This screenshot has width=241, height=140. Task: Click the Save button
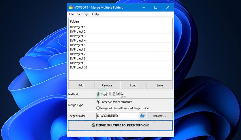pyautogui.click(x=160, y=85)
